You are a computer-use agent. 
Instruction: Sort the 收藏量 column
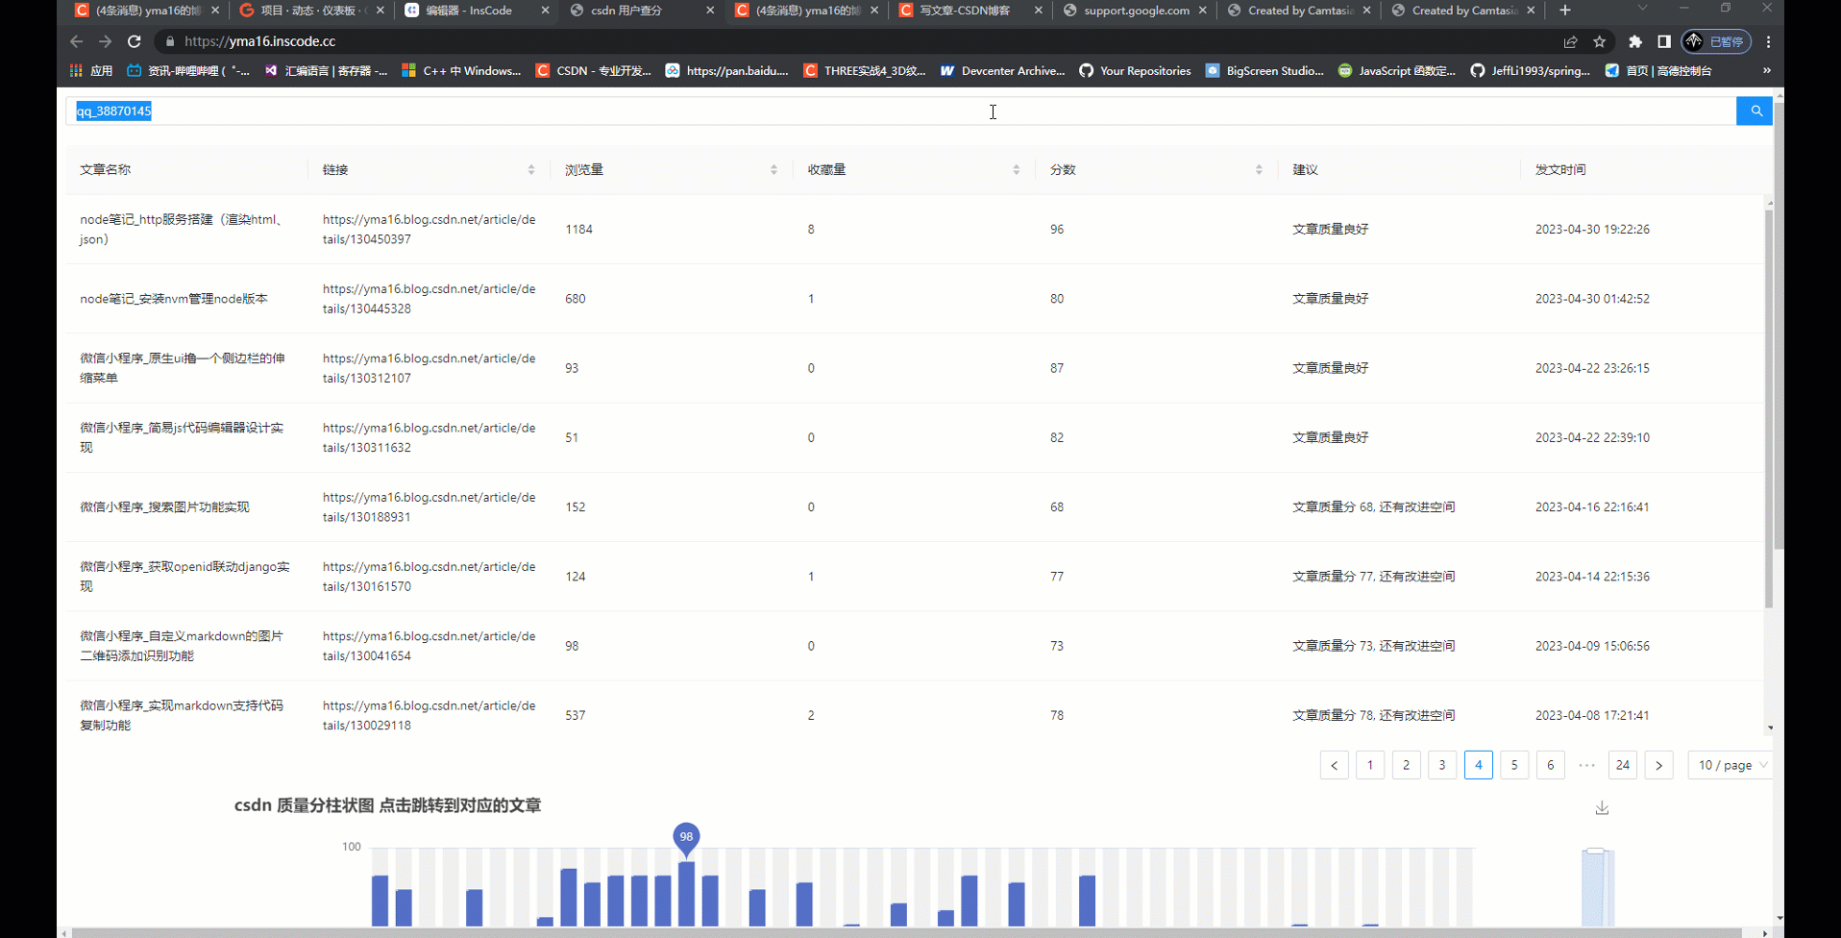pyautogui.click(x=1017, y=168)
